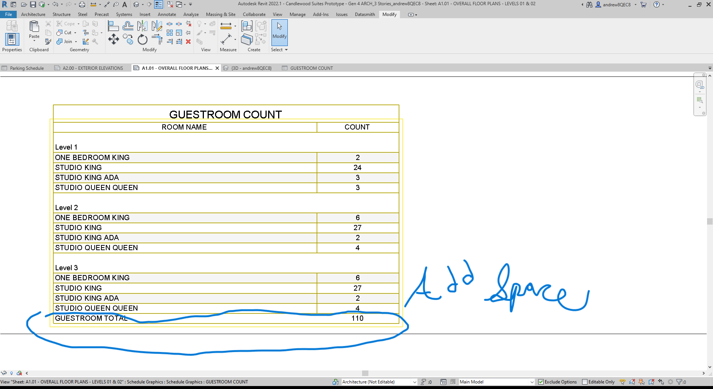Select the Delete tool in Modify panel
Image resolution: width=713 pixels, height=389 pixels.
[188, 42]
